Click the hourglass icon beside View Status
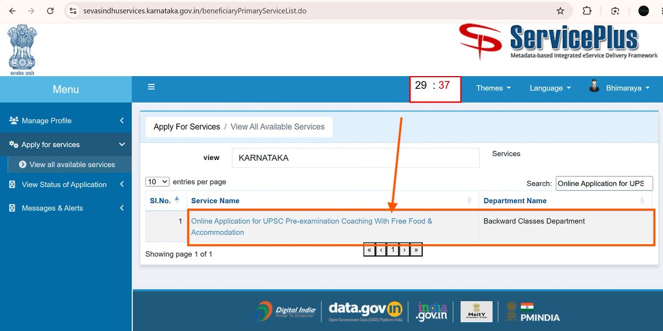 [x=12, y=185]
